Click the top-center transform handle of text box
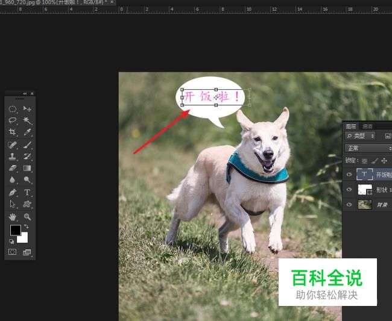The height and width of the screenshot is (321, 392). coord(216,89)
